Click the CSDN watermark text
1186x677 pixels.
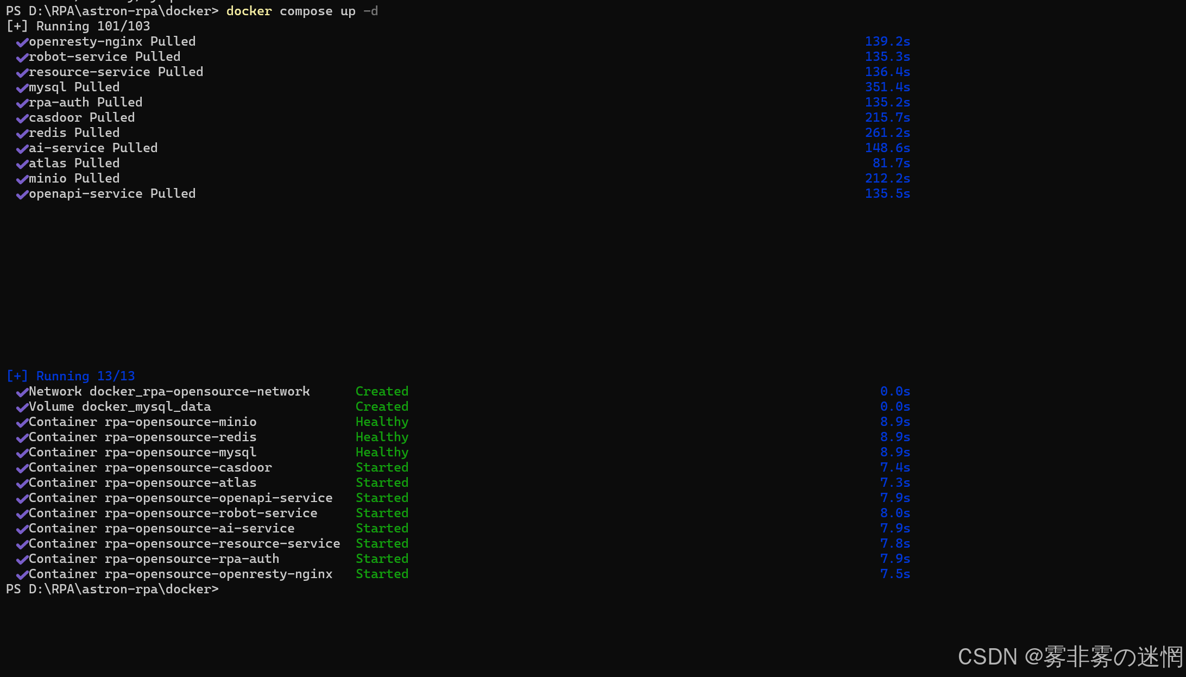1069,657
